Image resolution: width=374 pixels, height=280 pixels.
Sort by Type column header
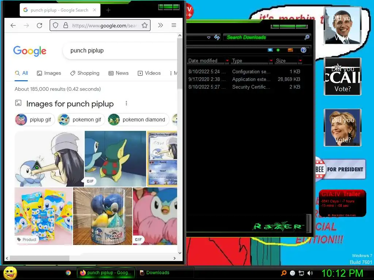point(250,61)
